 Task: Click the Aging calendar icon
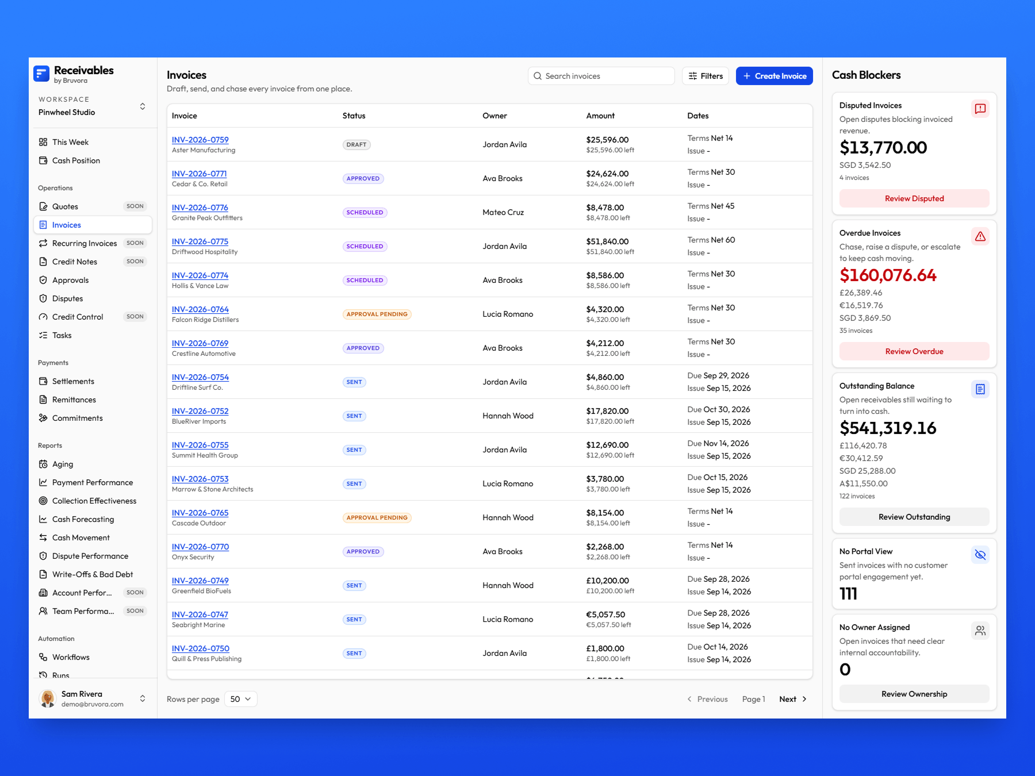coord(43,464)
